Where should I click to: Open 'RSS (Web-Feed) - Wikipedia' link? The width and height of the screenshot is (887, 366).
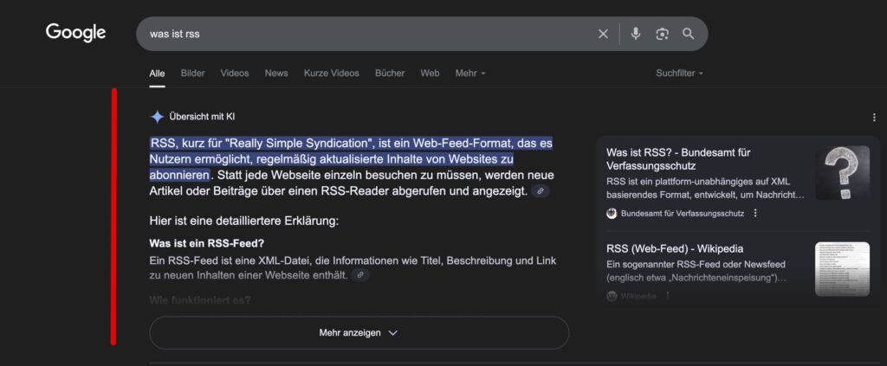[675, 249]
